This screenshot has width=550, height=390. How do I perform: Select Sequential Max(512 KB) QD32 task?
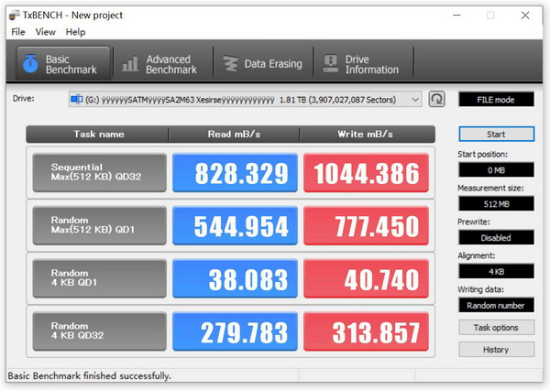tap(100, 172)
